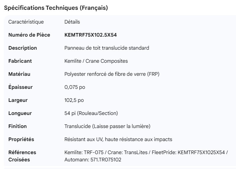The image size is (236, 169).
Task: Select the Fabricant row label
Action: click(x=20, y=61)
